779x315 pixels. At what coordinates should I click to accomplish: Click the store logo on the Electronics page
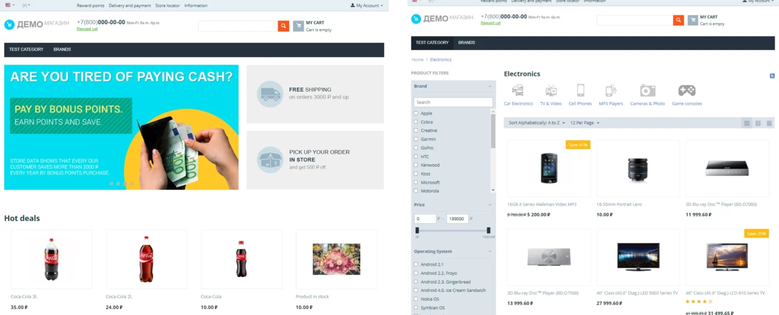442,19
